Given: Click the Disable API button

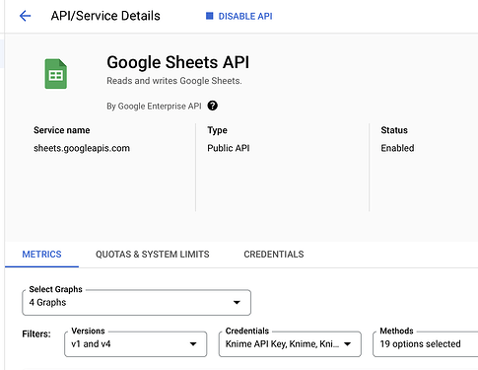Looking at the screenshot, I should [239, 16].
